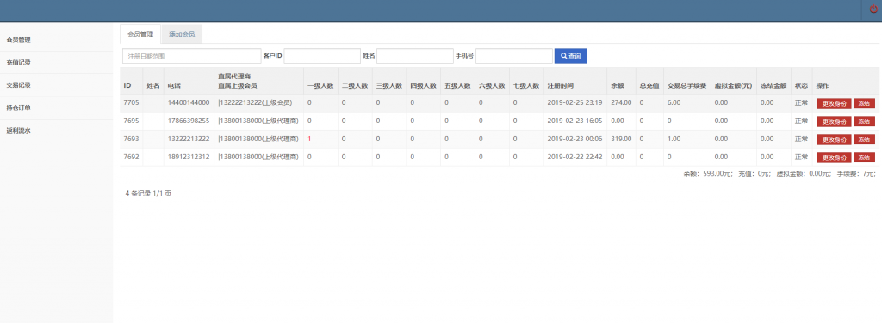Click the 客户ID input field
This screenshot has width=882, height=323.
coord(322,56)
